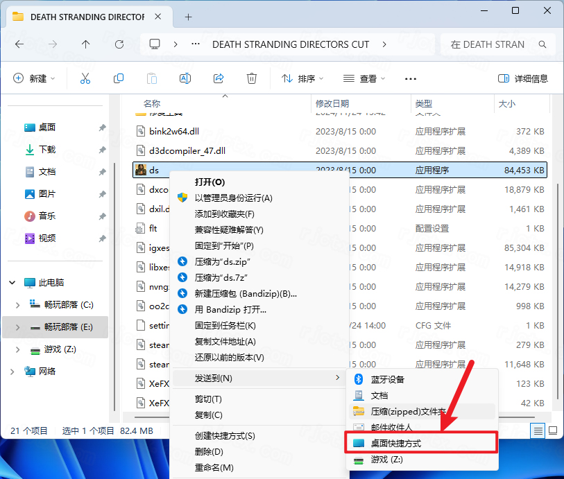Screen dimensions: 564x479
Task: Select 桌面快捷方式 in send-to submenu
Action: [x=422, y=444]
